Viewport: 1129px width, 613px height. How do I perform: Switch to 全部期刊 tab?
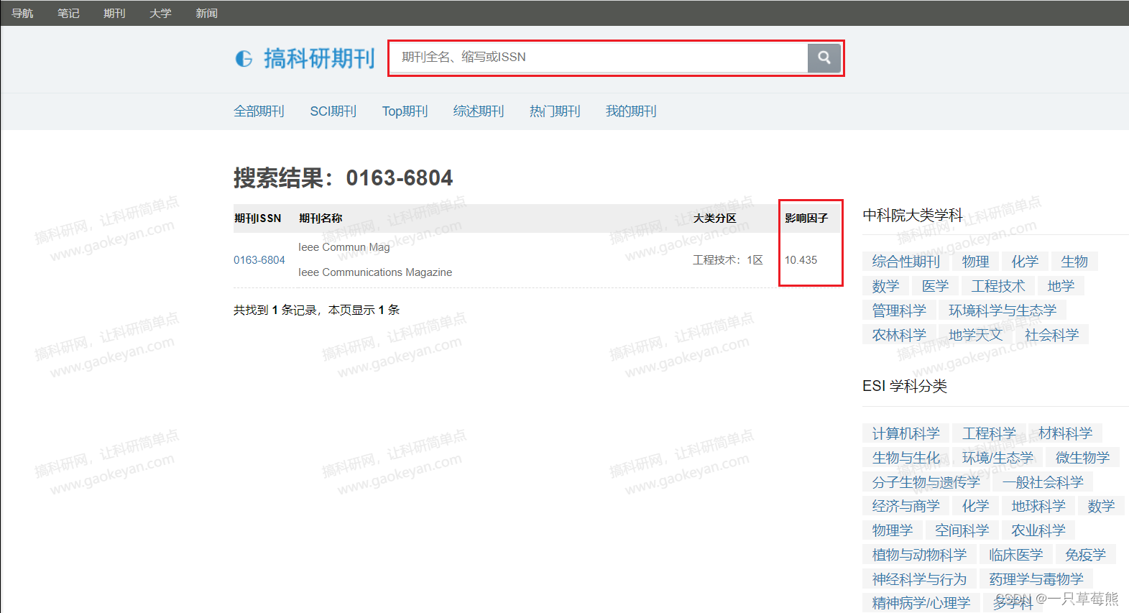pyautogui.click(x=259, y=111)
